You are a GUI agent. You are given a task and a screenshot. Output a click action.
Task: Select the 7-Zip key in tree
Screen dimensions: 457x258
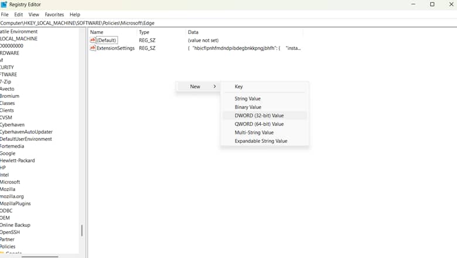click(5, 82)
